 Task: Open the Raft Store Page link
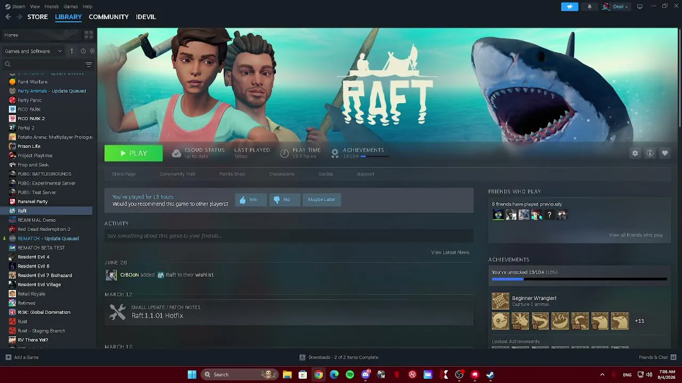[x=124, y=174]
